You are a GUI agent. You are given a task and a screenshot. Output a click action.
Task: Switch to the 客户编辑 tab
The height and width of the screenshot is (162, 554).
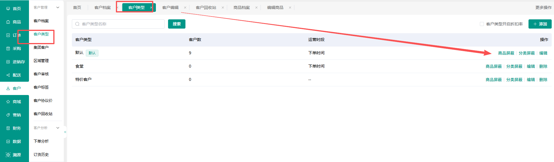170,8
